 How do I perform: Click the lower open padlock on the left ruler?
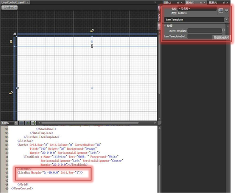pos(11,93)
